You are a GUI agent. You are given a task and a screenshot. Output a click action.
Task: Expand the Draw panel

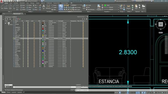click(x=10, y=11)
